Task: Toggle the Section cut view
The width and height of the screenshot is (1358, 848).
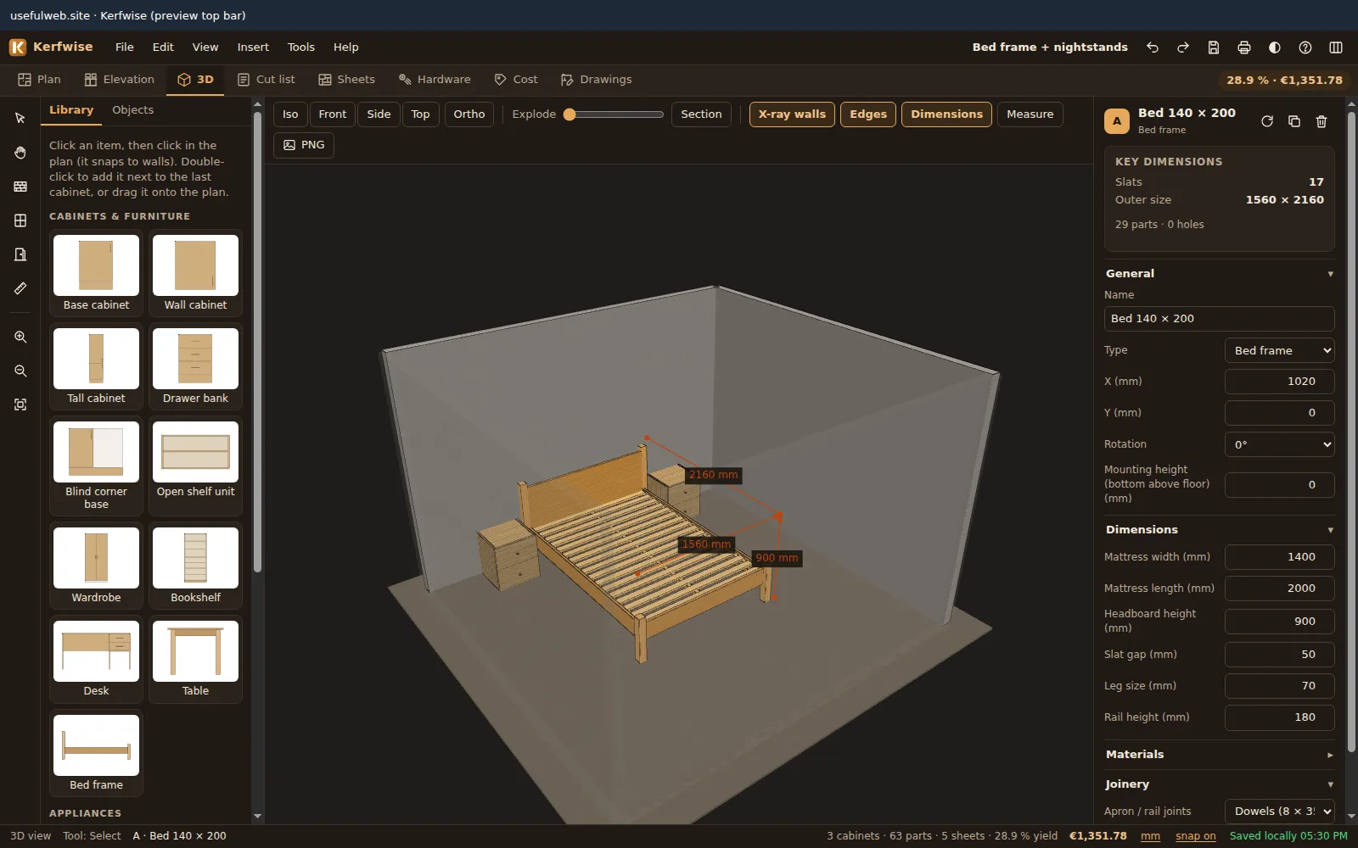Action: point(701,114)
